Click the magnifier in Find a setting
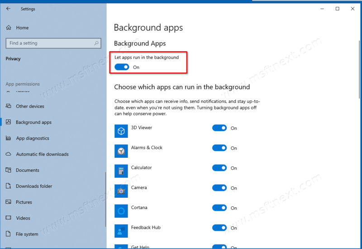Screen dimensions: 362x249 click(96, 43)
